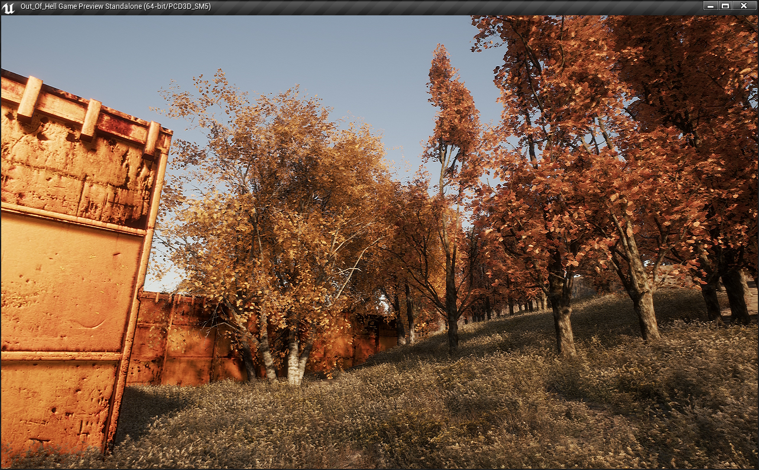759x470 pixels.
Task: Maximize the Out_Of_Hell preview window
Action: click(x=725, y=6)
